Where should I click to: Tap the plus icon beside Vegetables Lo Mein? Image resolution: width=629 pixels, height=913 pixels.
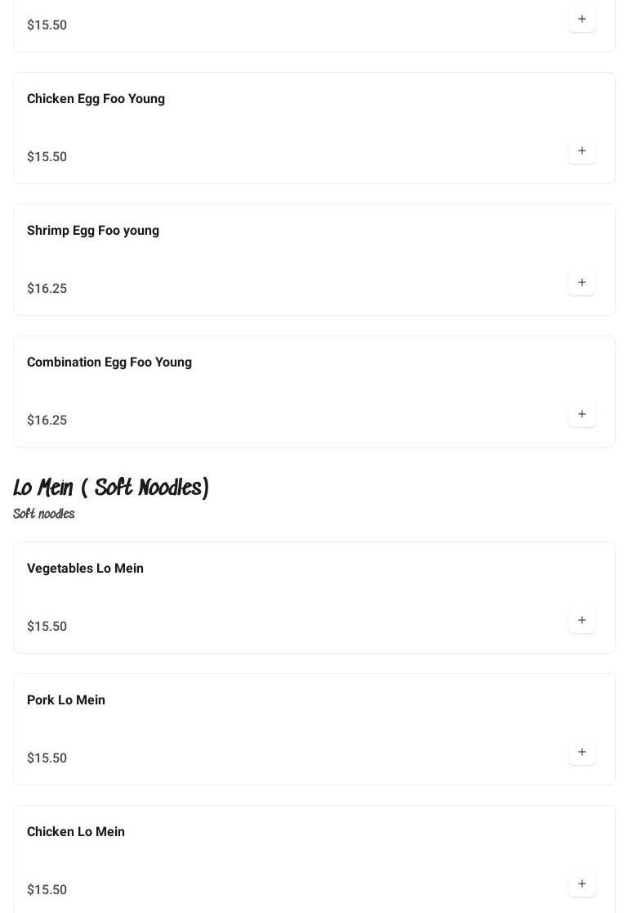(582, 620)
